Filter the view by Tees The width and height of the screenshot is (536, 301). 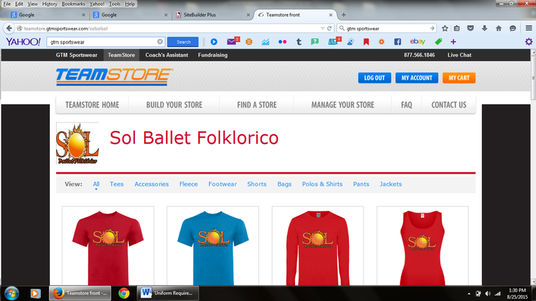point(116,184)
